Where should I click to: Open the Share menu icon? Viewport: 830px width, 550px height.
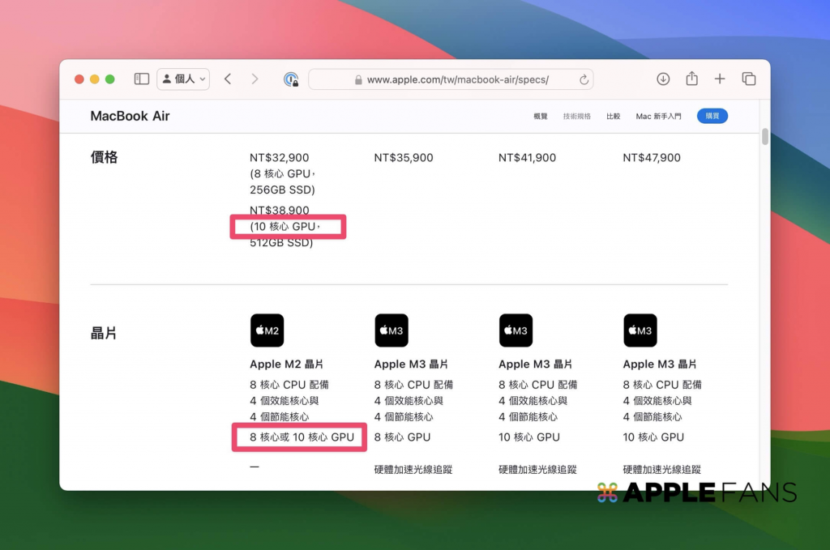tap(691, 79)
